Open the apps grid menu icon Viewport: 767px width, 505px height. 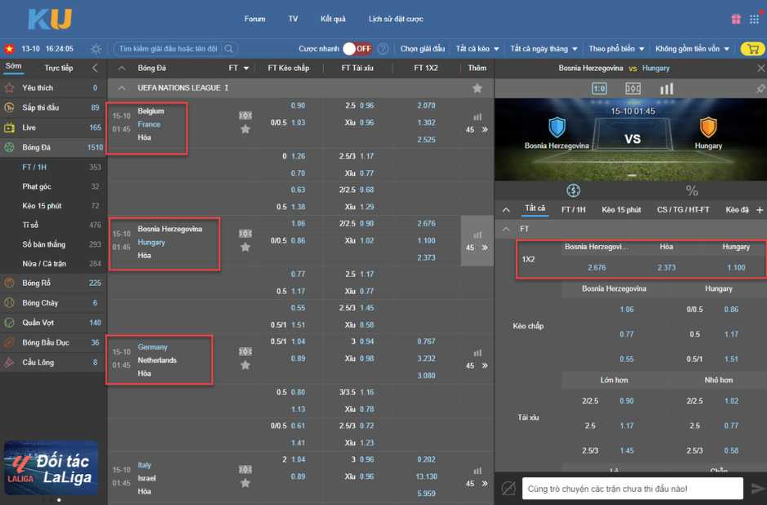point(754,19)
